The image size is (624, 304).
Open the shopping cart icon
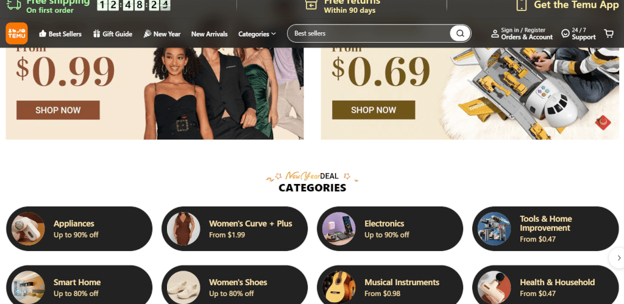[x=609, y=34]
